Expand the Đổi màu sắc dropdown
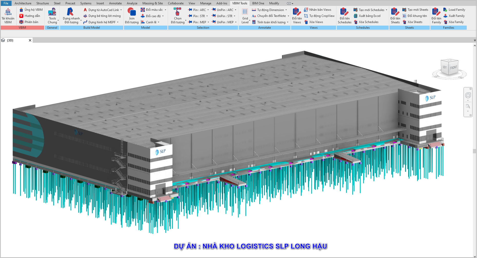This screenshot has height=258, width=477. [165, 10]
